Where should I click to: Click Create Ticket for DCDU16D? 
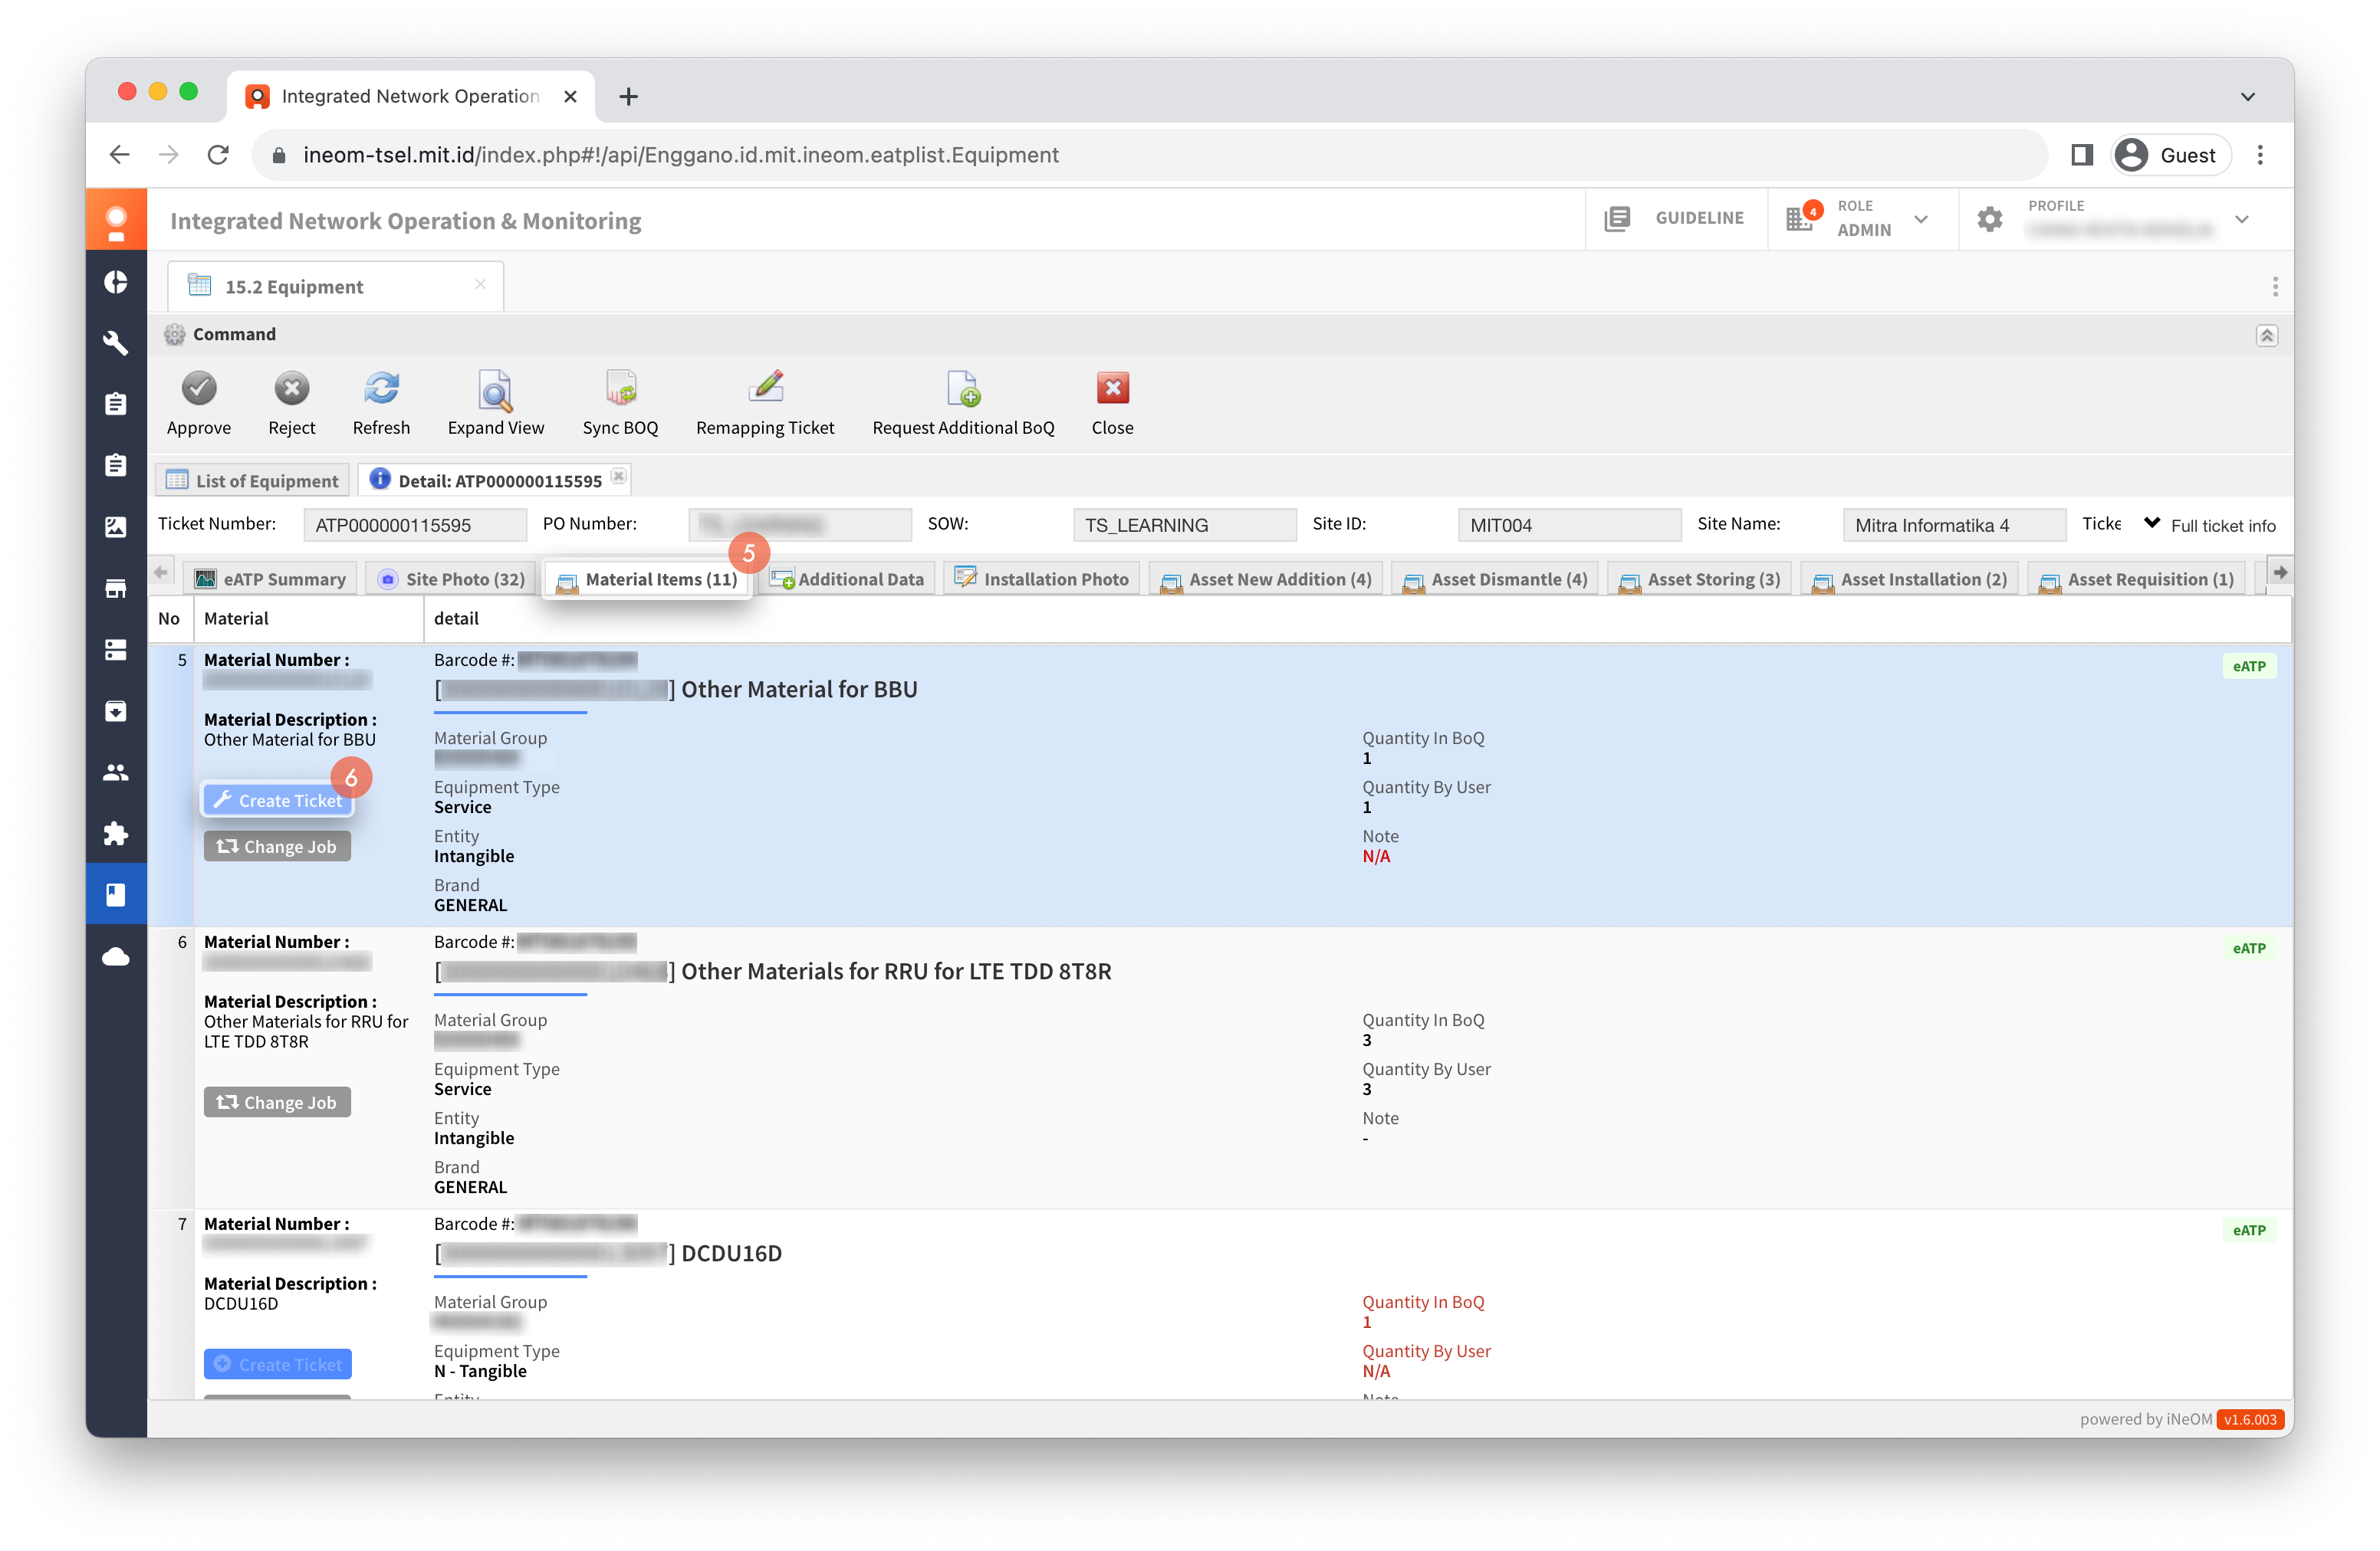point(277,1363)
